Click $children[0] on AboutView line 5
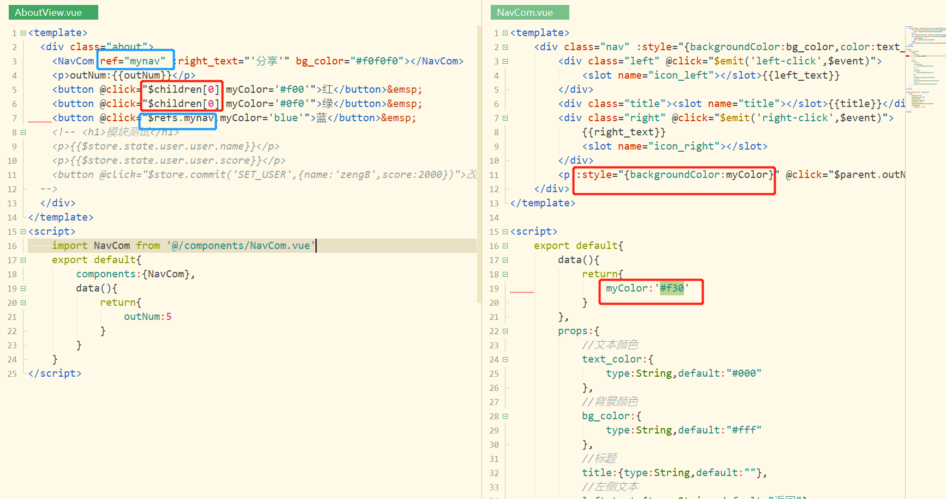The height and width of the screenshot is (499, 946). [x=184, y=90]
